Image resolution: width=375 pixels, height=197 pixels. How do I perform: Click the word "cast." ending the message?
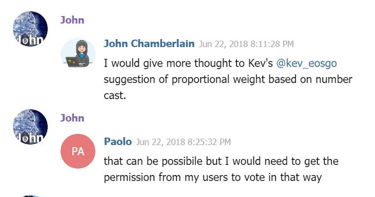pos(115,95)
